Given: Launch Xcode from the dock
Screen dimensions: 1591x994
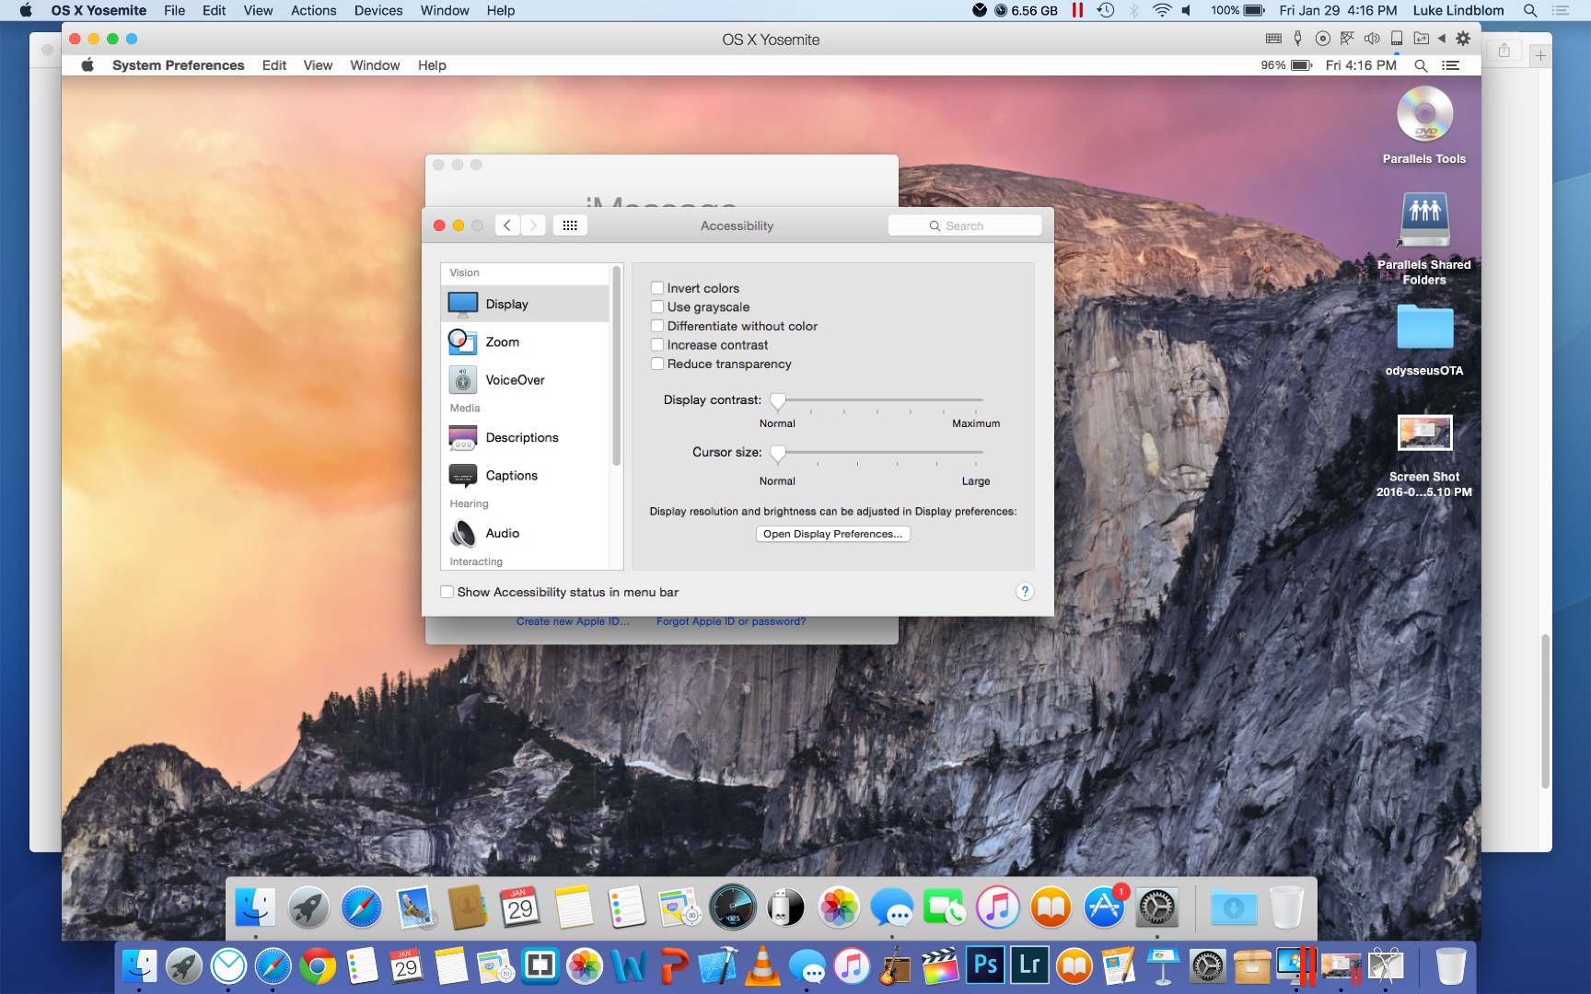Looking at the screenshot, I should pos(718,966).
